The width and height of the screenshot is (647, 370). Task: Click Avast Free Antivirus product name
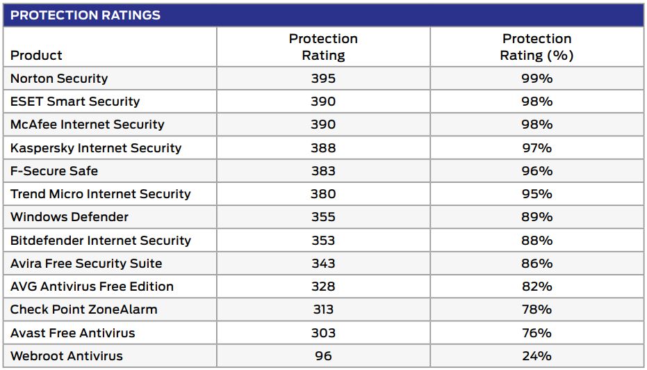(73, 333)
